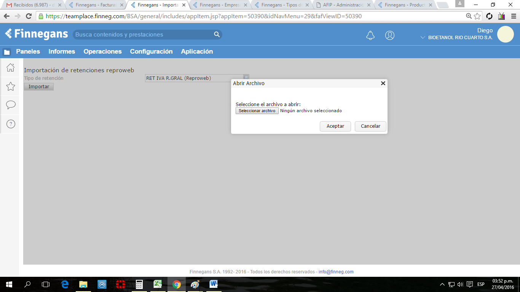520x292 pixels.
Task: Open help question mark in sidebar
Action: (x=11, y=124)
